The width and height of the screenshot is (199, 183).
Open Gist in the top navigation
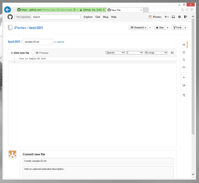click(98, 17)
